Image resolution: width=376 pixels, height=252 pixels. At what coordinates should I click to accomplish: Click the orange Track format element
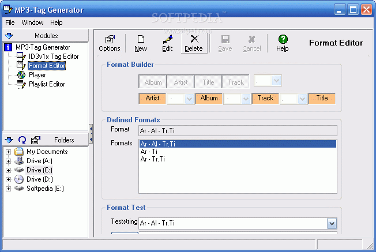265,99
